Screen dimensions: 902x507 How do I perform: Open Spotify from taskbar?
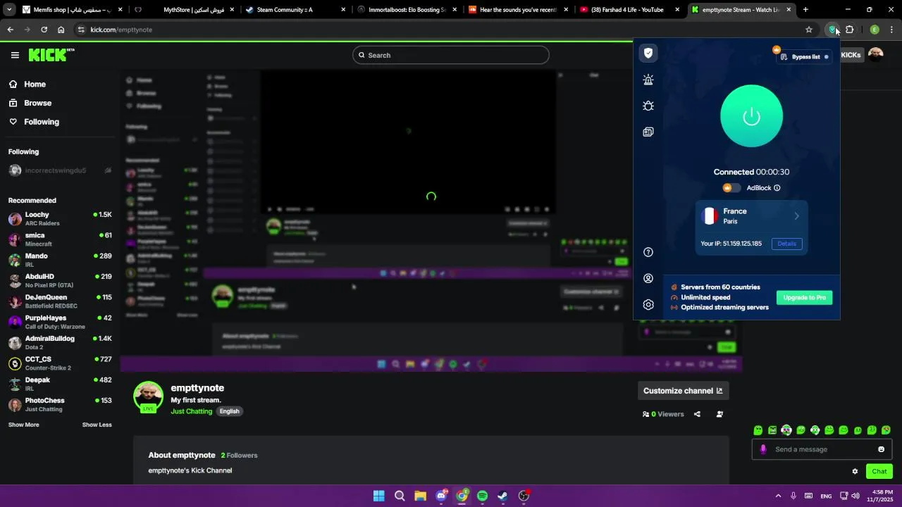pyautogui.click(x=482, y=496)
